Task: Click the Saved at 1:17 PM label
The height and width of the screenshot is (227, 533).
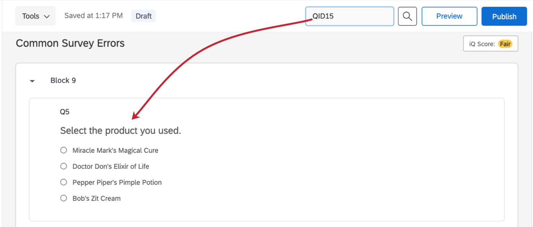Action: click(x=93, y=15)
